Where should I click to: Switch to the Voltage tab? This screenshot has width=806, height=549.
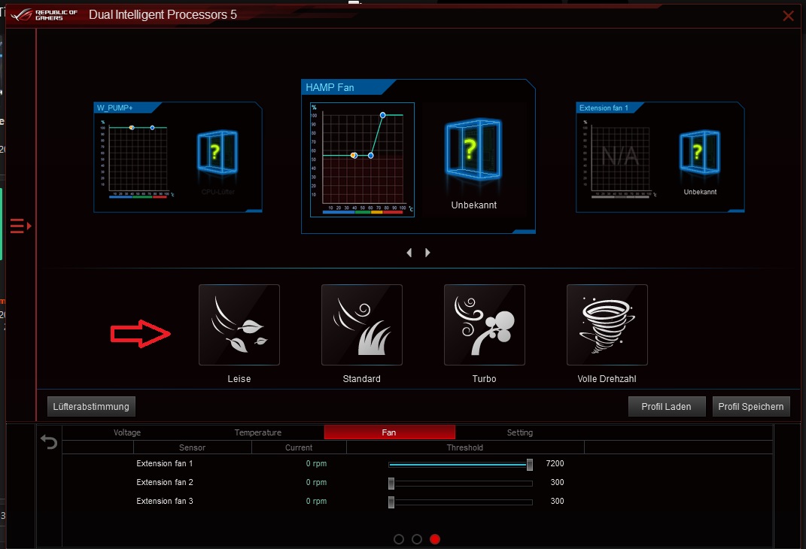127,432
